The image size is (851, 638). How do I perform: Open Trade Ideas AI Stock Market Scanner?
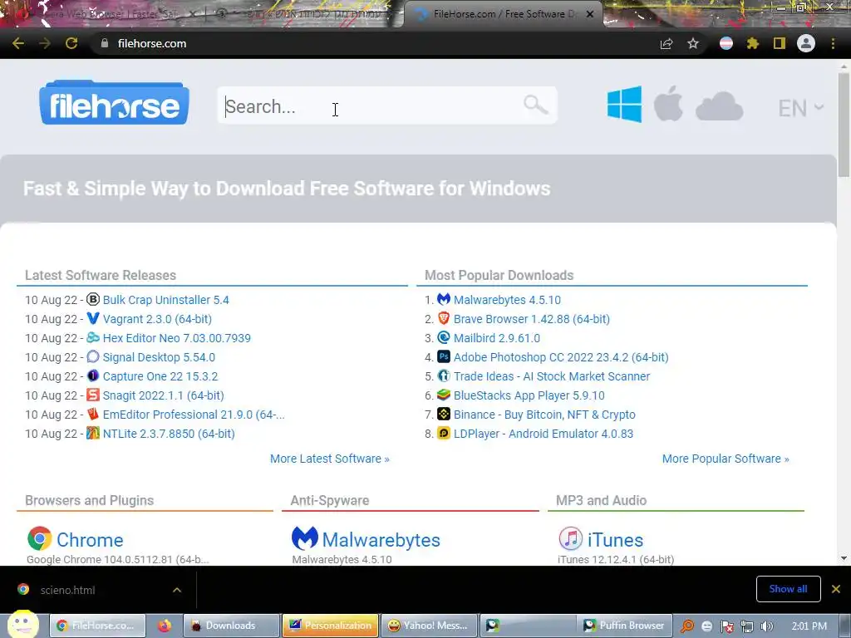pos(552,376)
